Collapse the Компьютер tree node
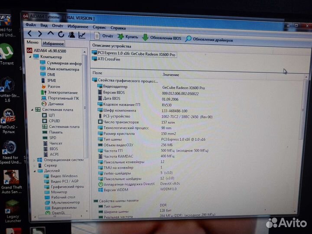 pyautogui.click(x=30, y=57)
